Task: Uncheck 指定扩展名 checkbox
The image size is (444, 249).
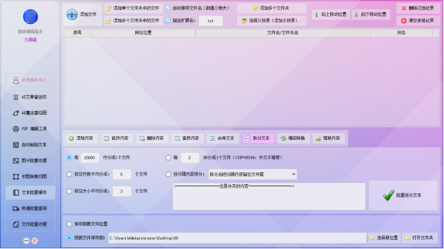Action: tap(168, 20)
